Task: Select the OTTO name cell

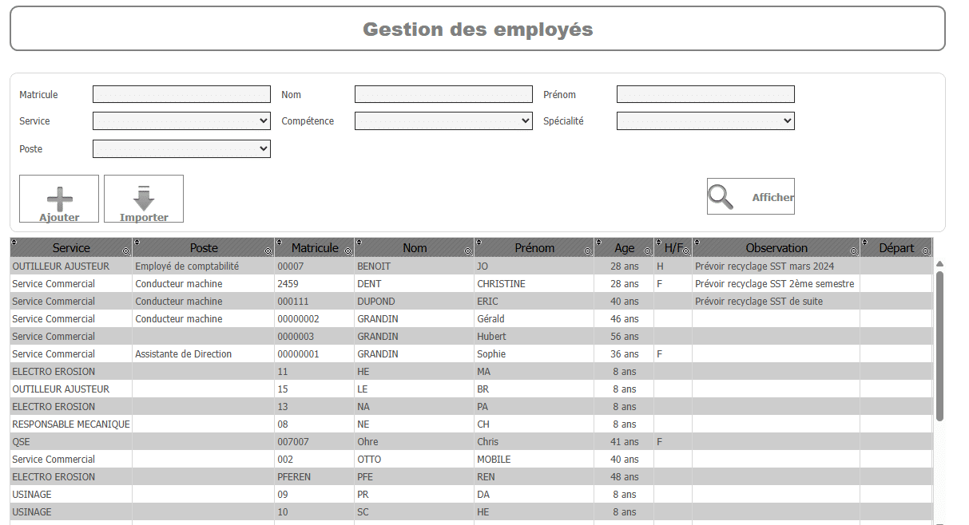Action: [415, 460]
